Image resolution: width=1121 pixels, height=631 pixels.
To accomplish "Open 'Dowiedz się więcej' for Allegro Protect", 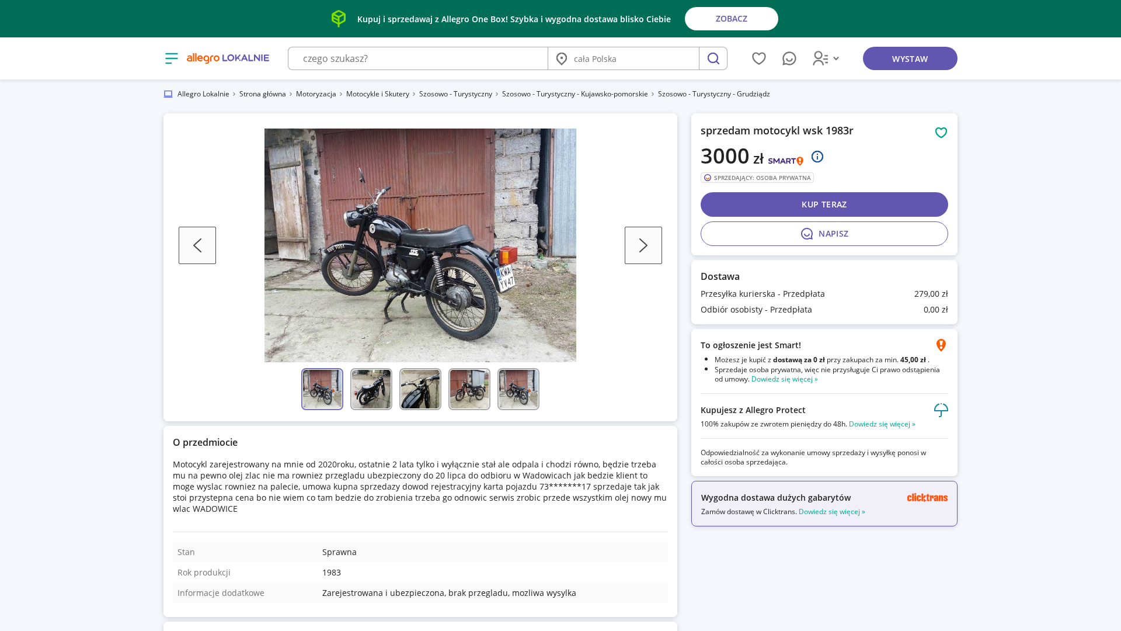I will click(x=882, y=424).
